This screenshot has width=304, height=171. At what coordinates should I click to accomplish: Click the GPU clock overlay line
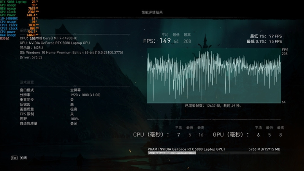point(19,12)
